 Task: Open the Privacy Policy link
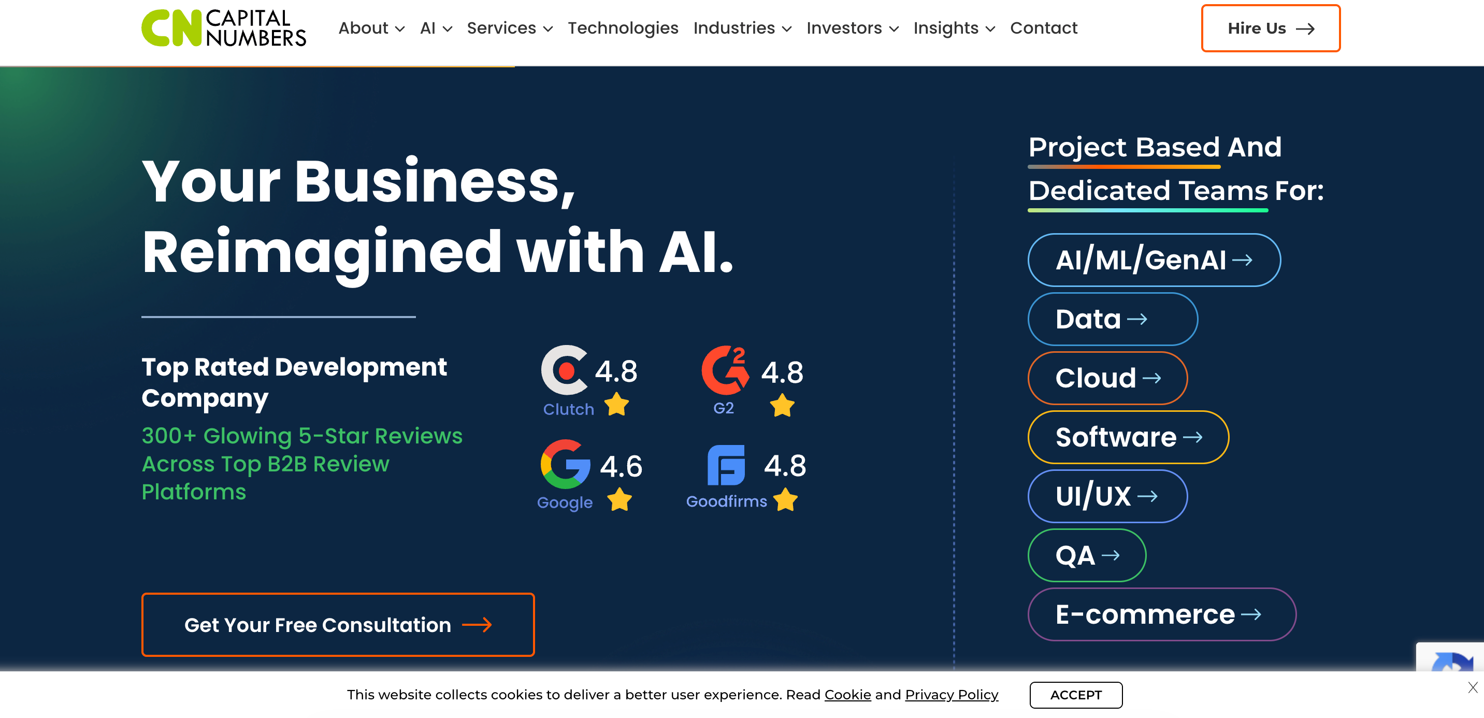coord(951,694)
